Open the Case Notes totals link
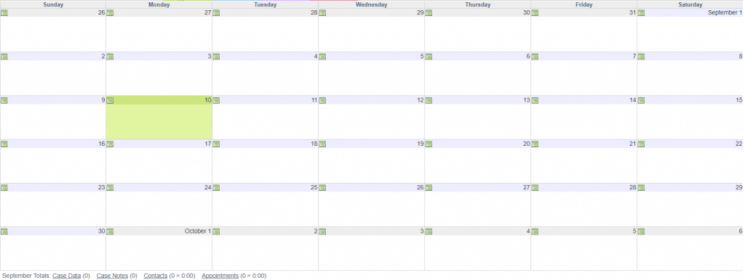The image size is (745, 280). tap(112, 276)
